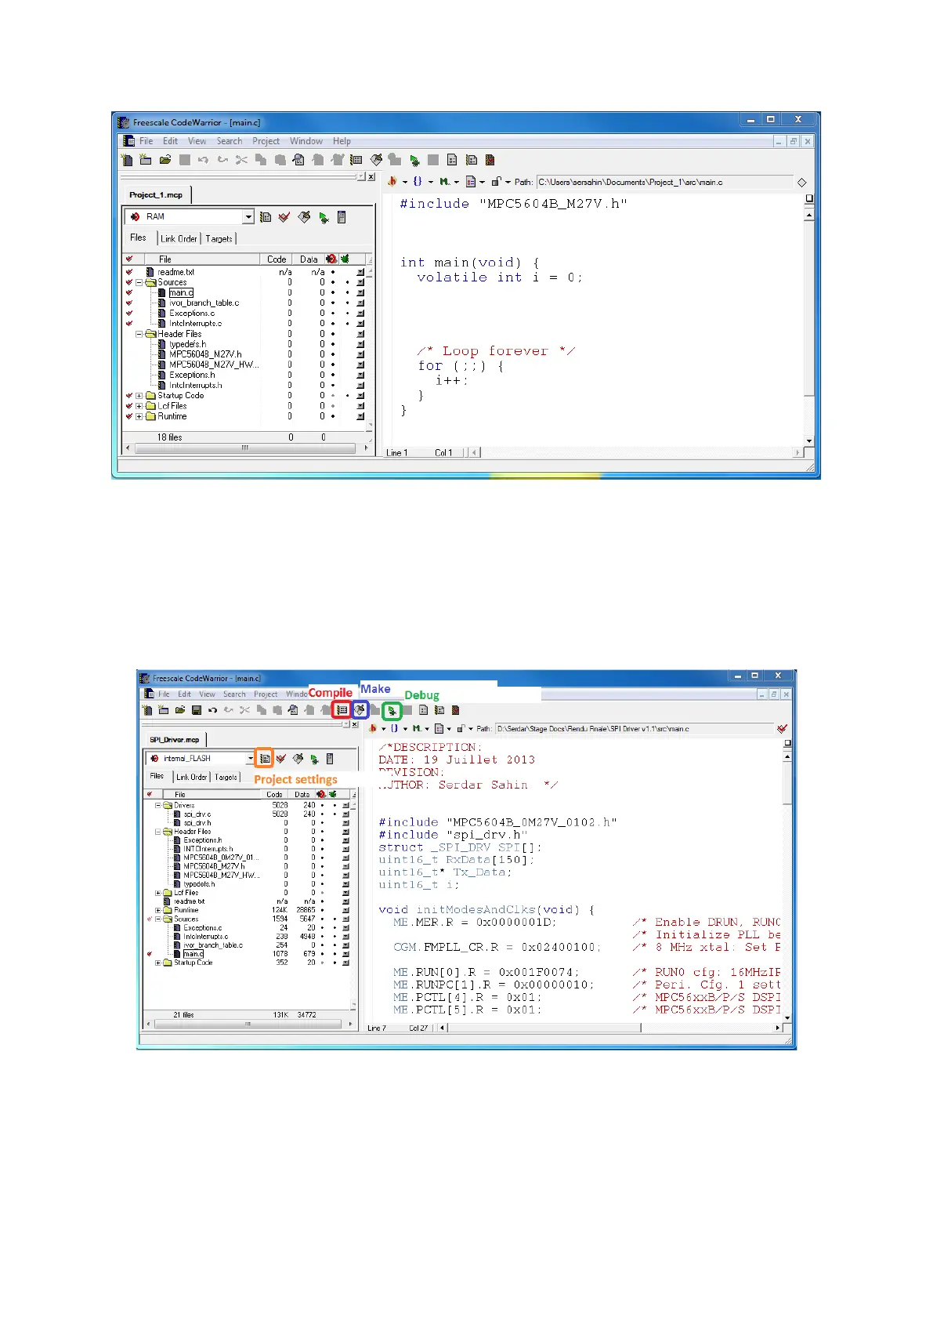Click Project Inspector icon in Project_1 project panel
The image size is (933, 1320).
pos(342,217)
